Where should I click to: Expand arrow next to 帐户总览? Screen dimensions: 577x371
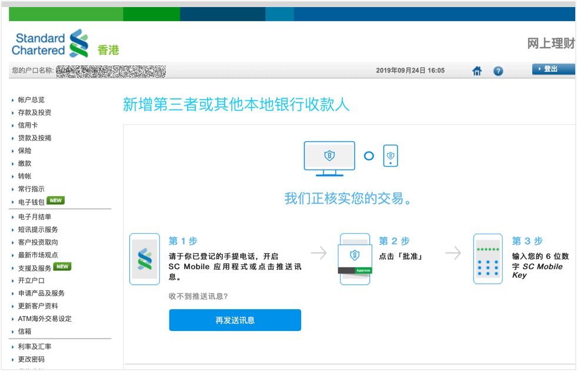pyautogui.click(x=13, y=100)
